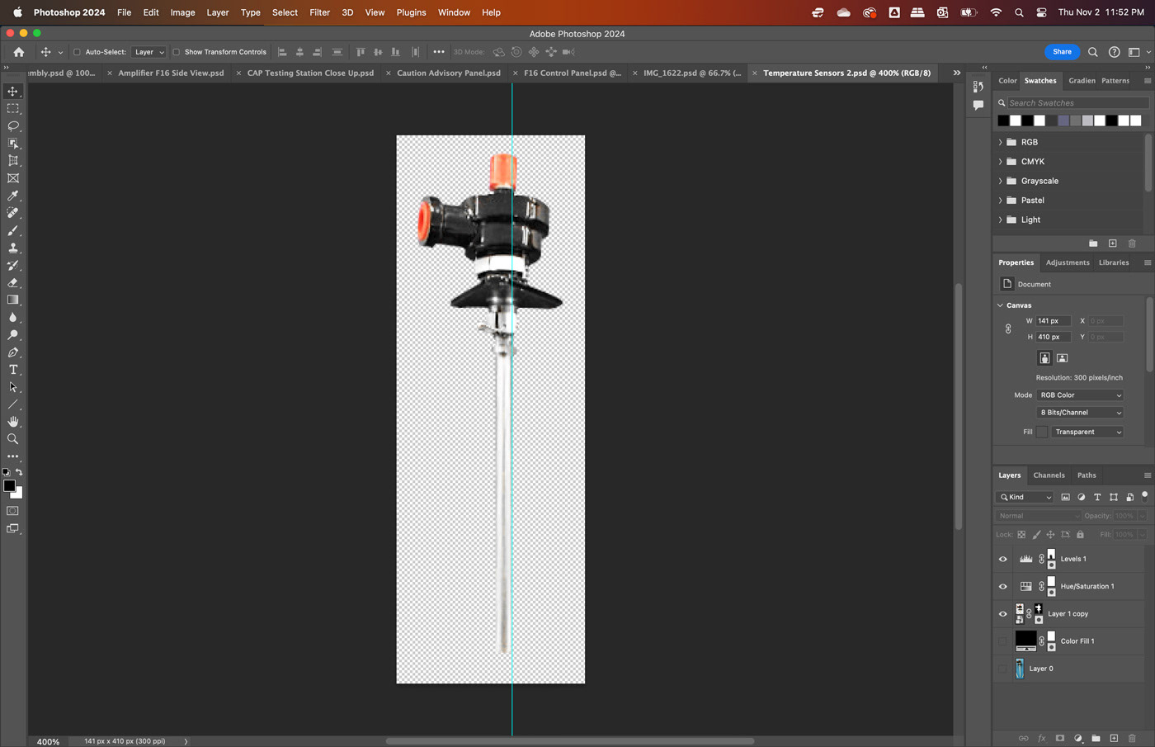Delete layer with the Layers trash icon

pos(1132,738)
